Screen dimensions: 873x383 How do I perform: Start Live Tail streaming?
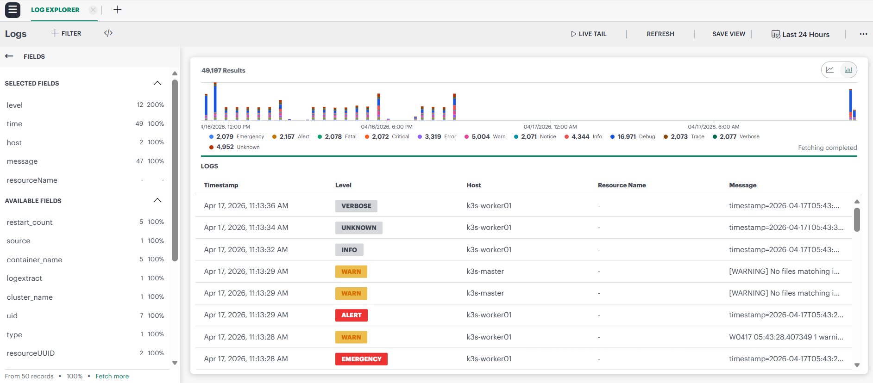click(589, 34)
